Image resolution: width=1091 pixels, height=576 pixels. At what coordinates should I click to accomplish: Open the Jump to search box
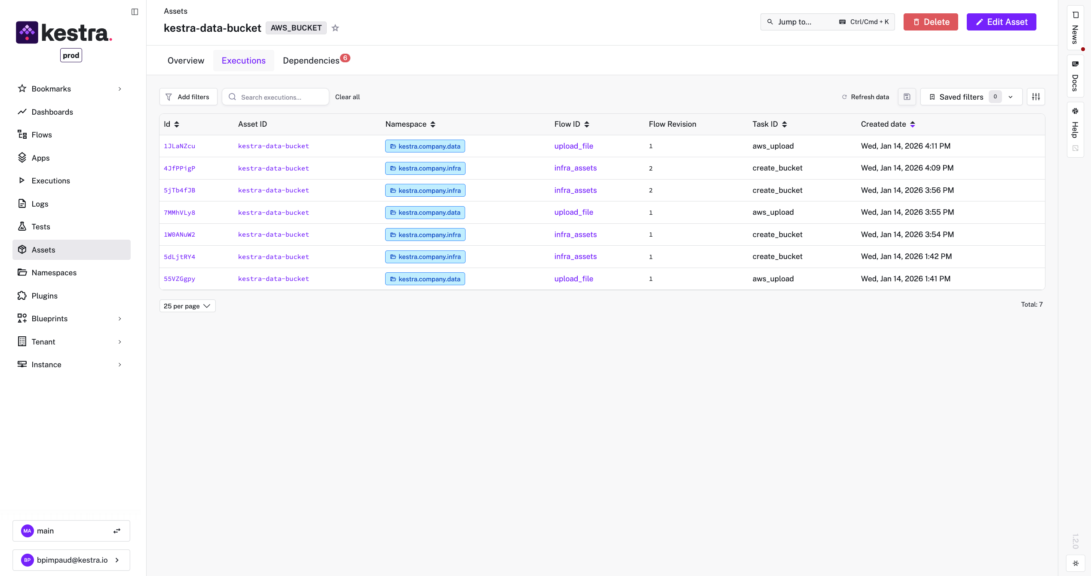[827, 22]
